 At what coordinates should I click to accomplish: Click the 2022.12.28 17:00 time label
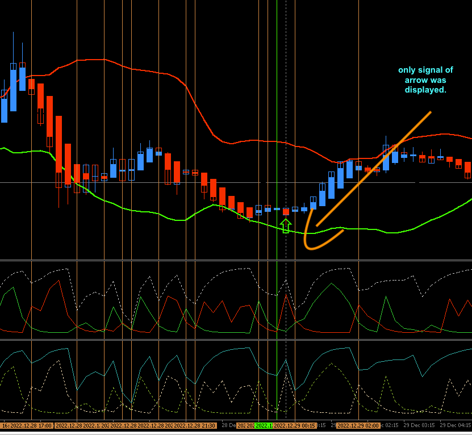point(32,426)
